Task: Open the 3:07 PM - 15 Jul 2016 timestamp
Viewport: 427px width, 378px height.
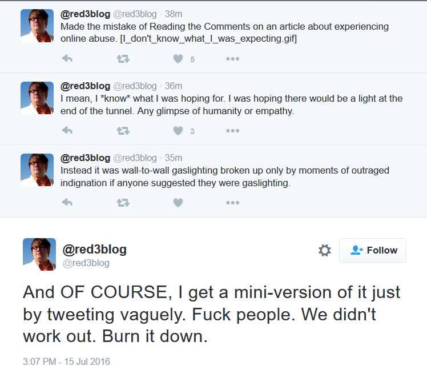Action: coord(66,361)
